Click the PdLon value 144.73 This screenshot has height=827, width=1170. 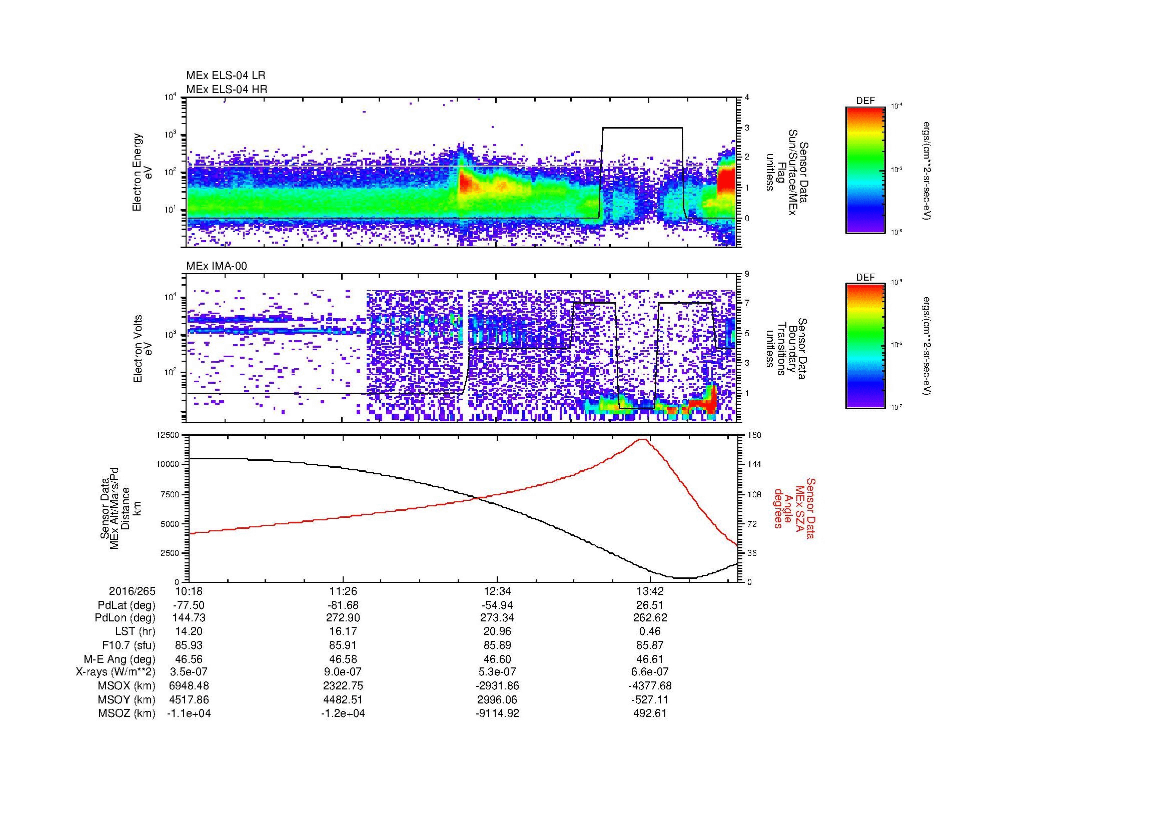point(189,618)
